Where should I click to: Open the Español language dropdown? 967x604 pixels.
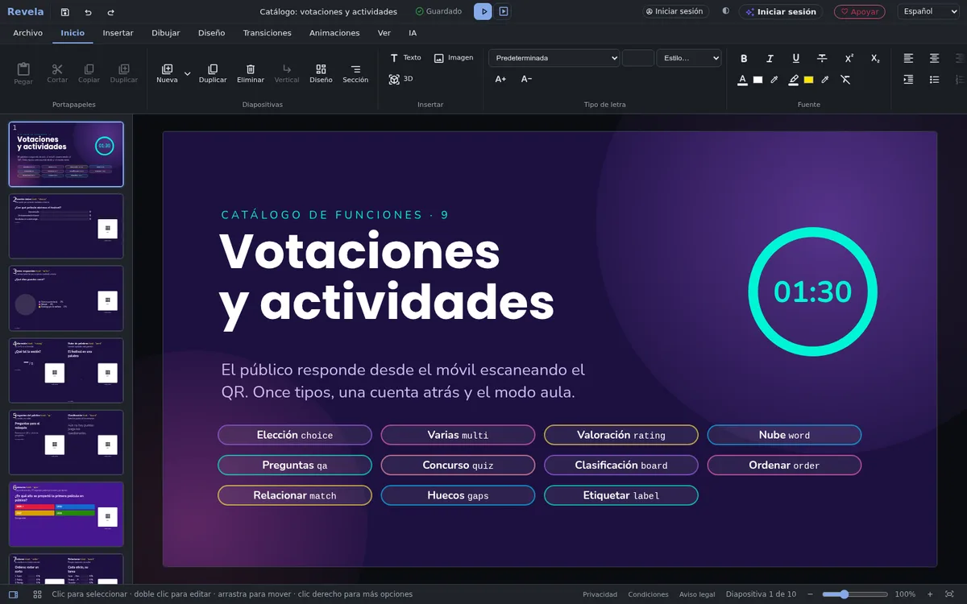click(x=928, y=11)
